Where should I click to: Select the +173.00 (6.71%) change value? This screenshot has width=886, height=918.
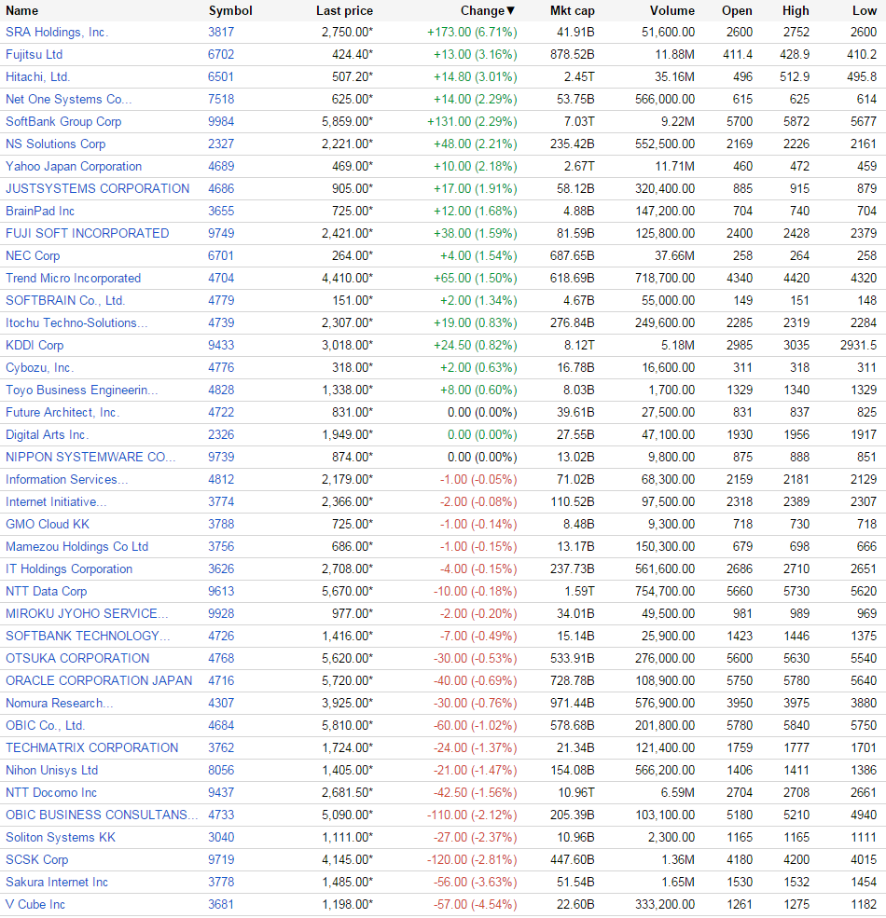(x=472, y=33)
